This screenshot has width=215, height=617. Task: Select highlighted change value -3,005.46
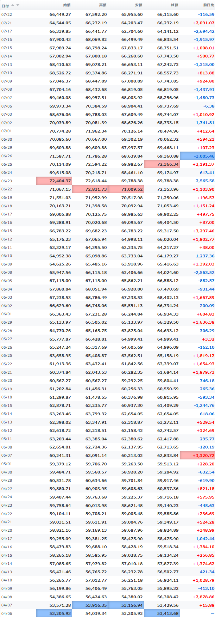197,156
